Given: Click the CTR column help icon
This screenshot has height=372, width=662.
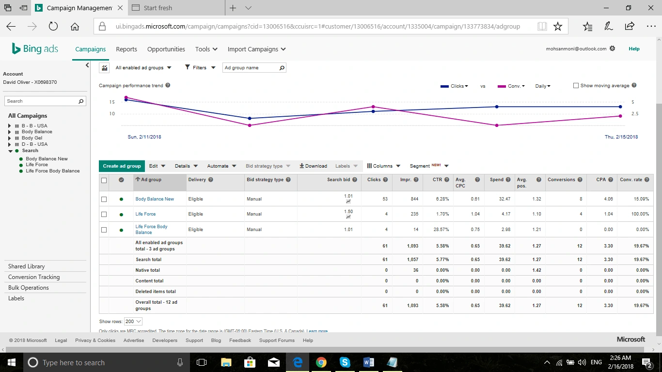Looking at the screenshot, I should (x=447, y=180).
